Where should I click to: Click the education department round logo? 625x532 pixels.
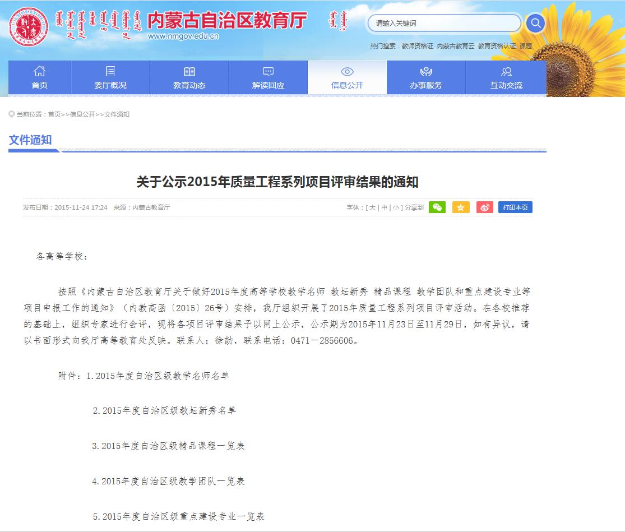coord(27,26)
